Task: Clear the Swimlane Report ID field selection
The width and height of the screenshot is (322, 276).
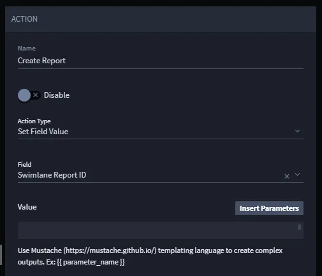Action: [287, 176]
